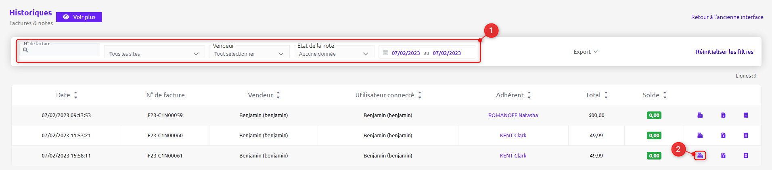
Task: Toggle sort on Total column
Action: pyautogui.click(x=606, y=95)
